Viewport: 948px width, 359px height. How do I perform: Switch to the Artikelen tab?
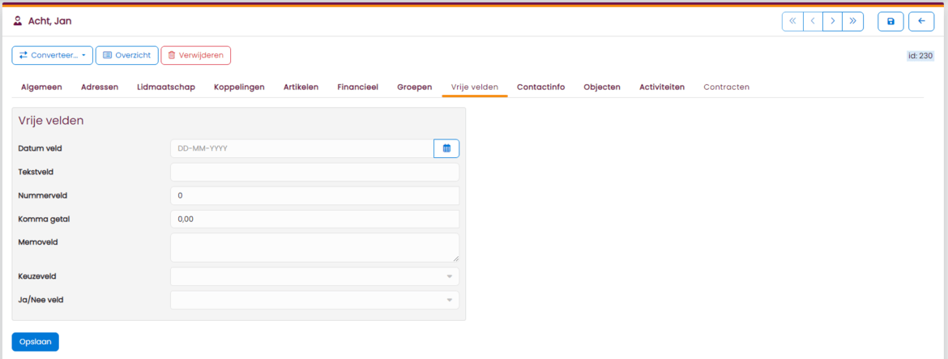(301, 87)
